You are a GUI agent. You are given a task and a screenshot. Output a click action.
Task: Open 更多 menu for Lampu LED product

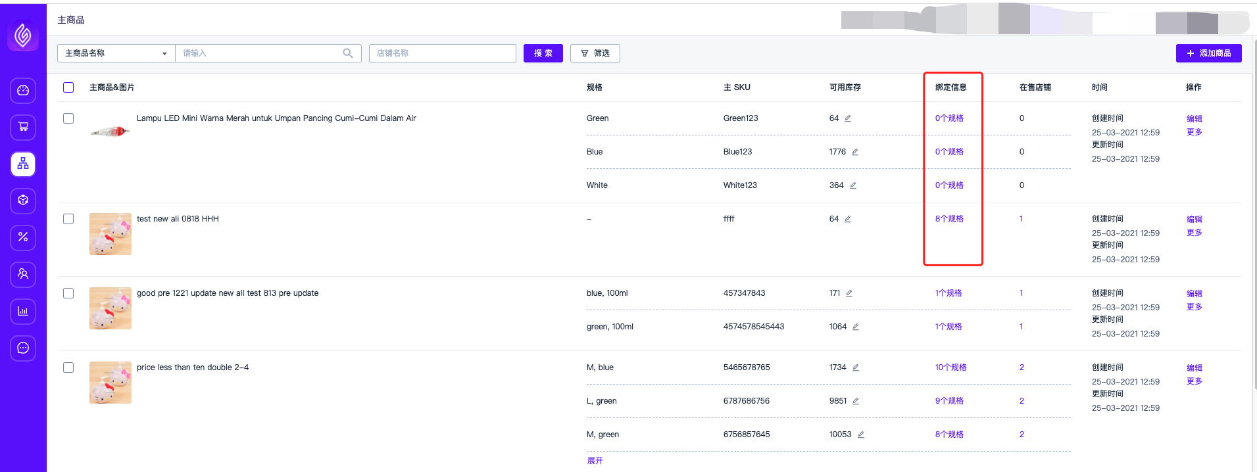(x=1194, y=132)
